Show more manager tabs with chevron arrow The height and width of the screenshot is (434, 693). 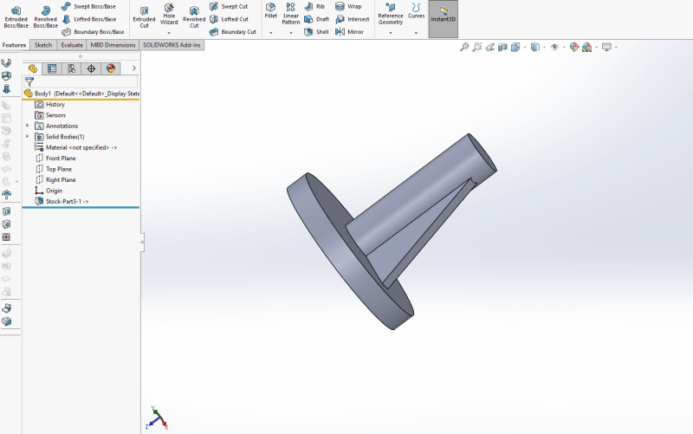[134, 68]
